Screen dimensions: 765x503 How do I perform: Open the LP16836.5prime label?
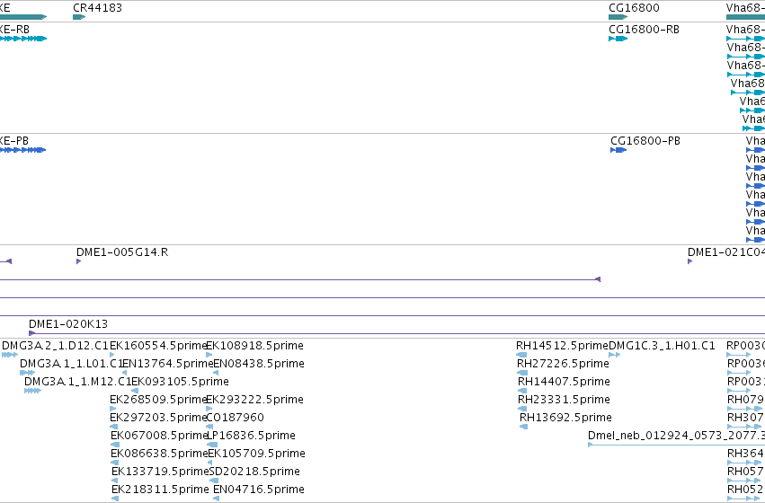point(252,436)
